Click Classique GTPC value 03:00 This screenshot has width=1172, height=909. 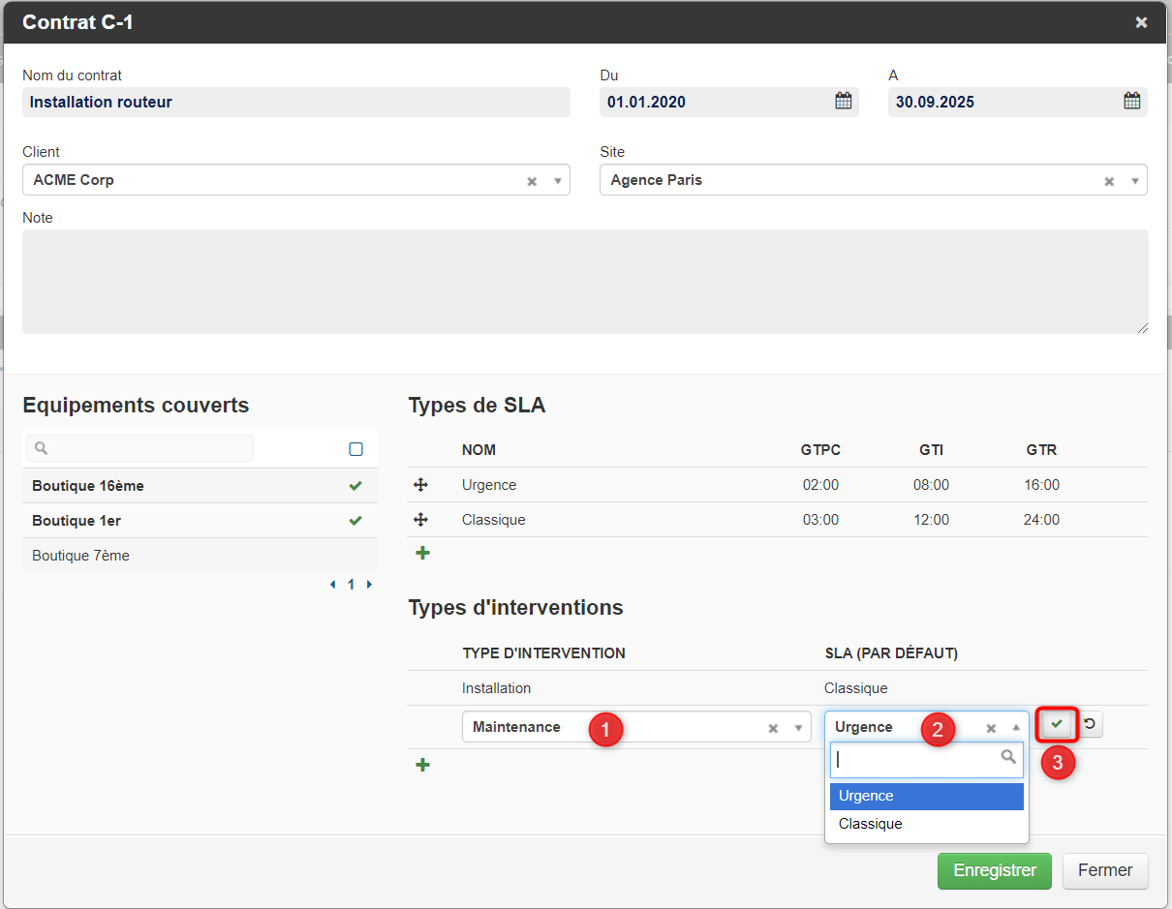click(821, 520)
